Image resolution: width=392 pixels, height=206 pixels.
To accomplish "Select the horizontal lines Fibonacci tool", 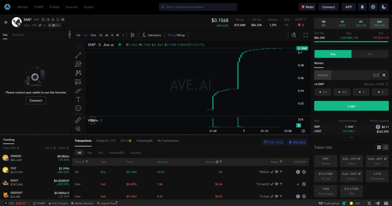I will tap(78, 64).
